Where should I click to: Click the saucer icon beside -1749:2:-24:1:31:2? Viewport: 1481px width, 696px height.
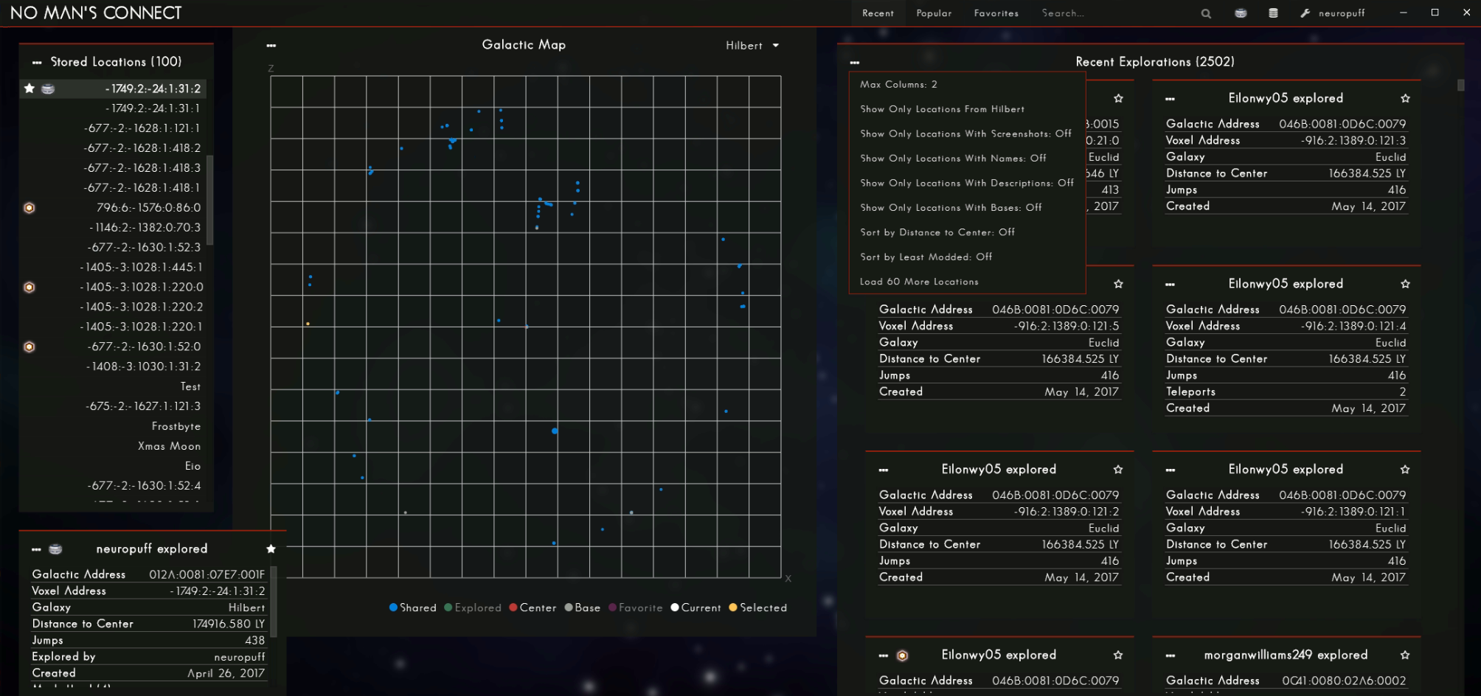tap(48, 88)
